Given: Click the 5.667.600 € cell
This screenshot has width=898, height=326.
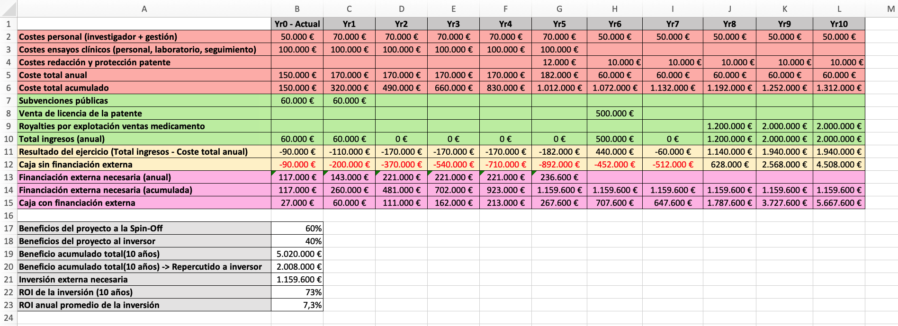Looking at the screenshot, I should click(838, 203).
